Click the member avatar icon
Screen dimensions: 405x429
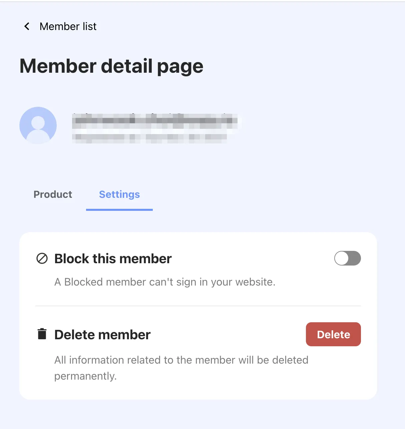click(38, 125)
